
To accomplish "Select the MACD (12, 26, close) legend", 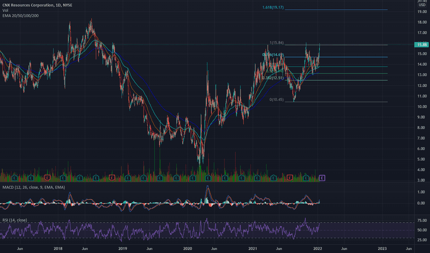I will pos(34,187).
